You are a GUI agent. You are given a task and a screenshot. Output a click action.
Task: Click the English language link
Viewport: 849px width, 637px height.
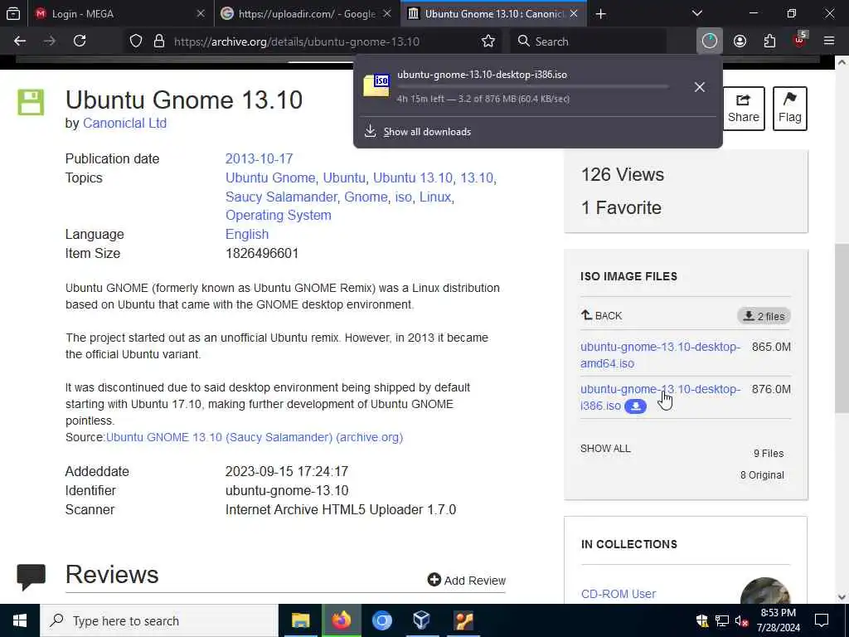click(x=247, y=234)
